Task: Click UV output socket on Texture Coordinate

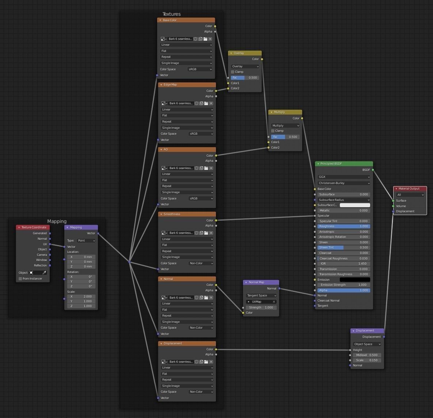Action: (50, 244)
